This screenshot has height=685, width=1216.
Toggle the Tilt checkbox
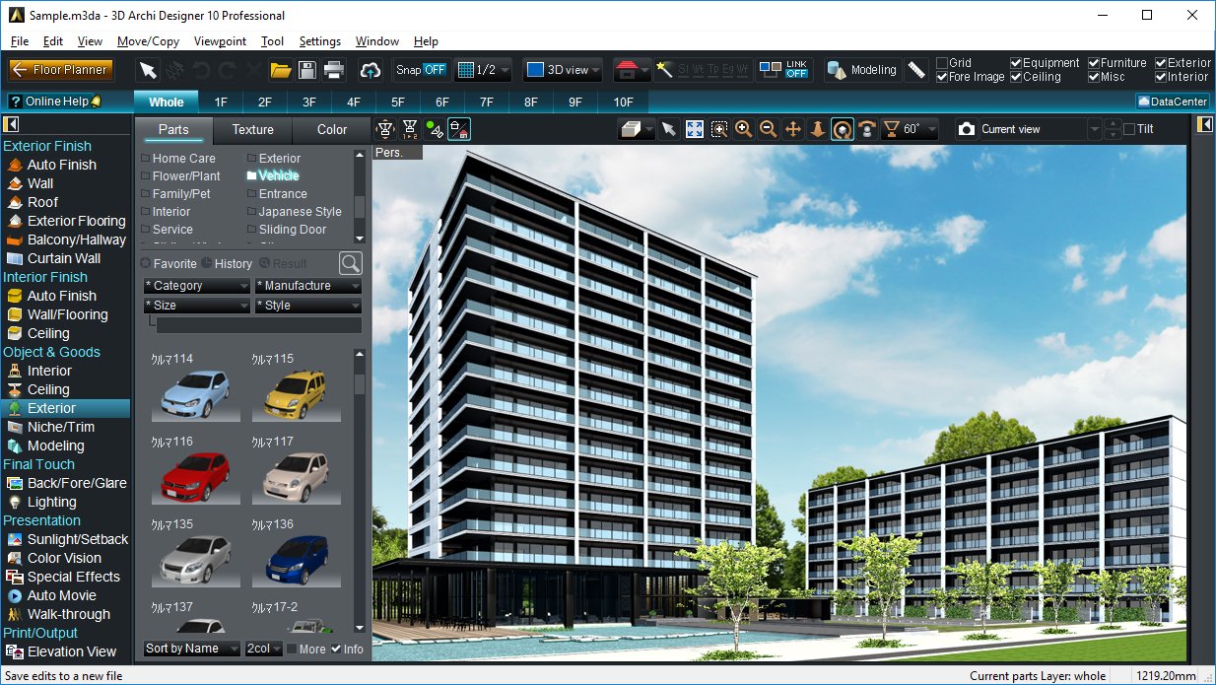click(x=1129, y=129)
